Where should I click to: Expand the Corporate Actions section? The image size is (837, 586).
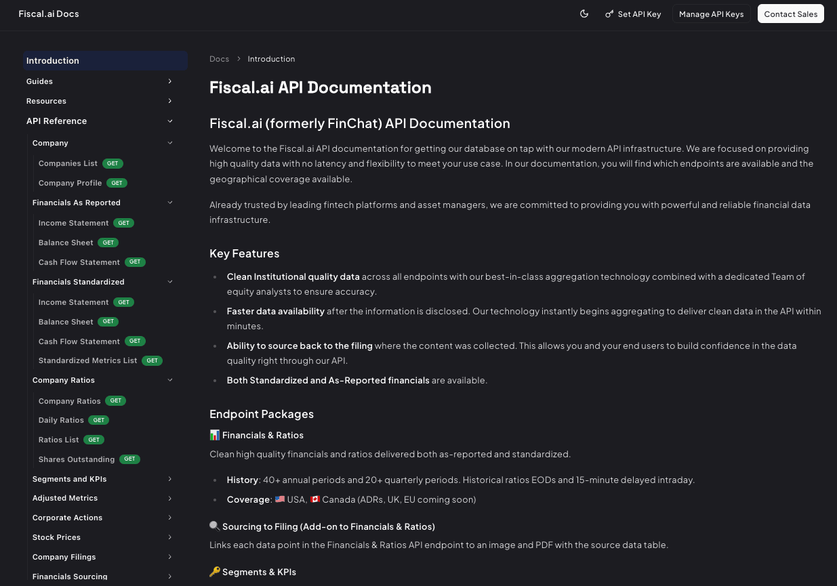click(x=170, y=517)
